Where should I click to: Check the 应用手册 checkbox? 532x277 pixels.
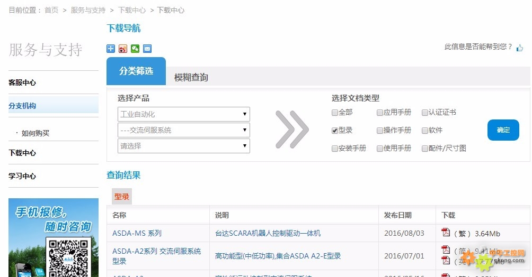(380, 113)
